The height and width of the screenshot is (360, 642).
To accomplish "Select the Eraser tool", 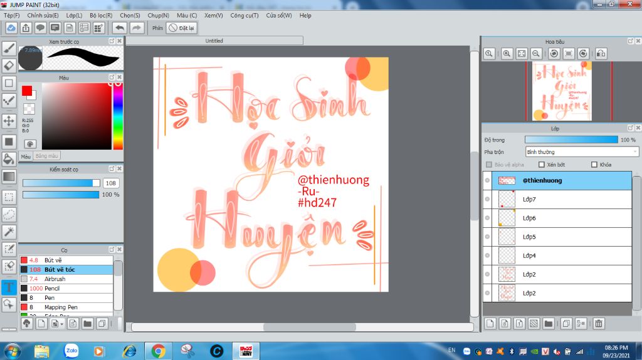I will [9, 66].
